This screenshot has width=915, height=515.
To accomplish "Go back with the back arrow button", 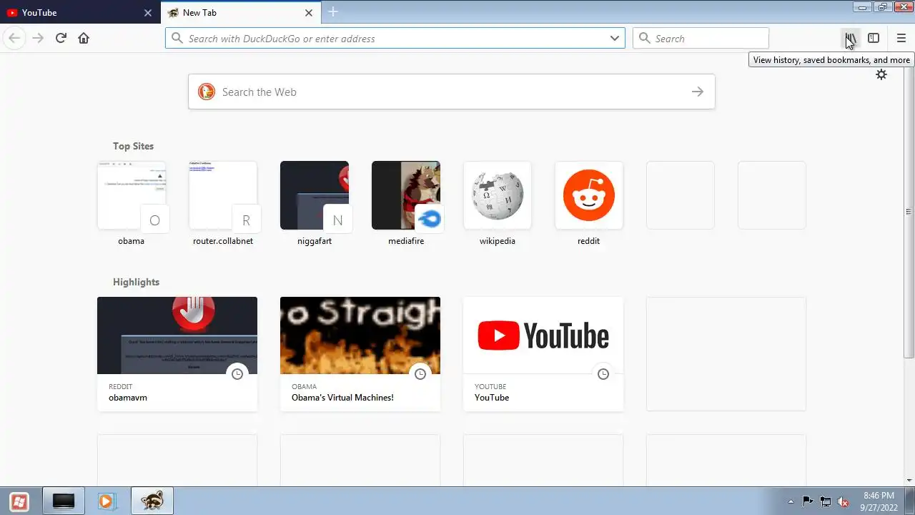I will pos(14,38).
